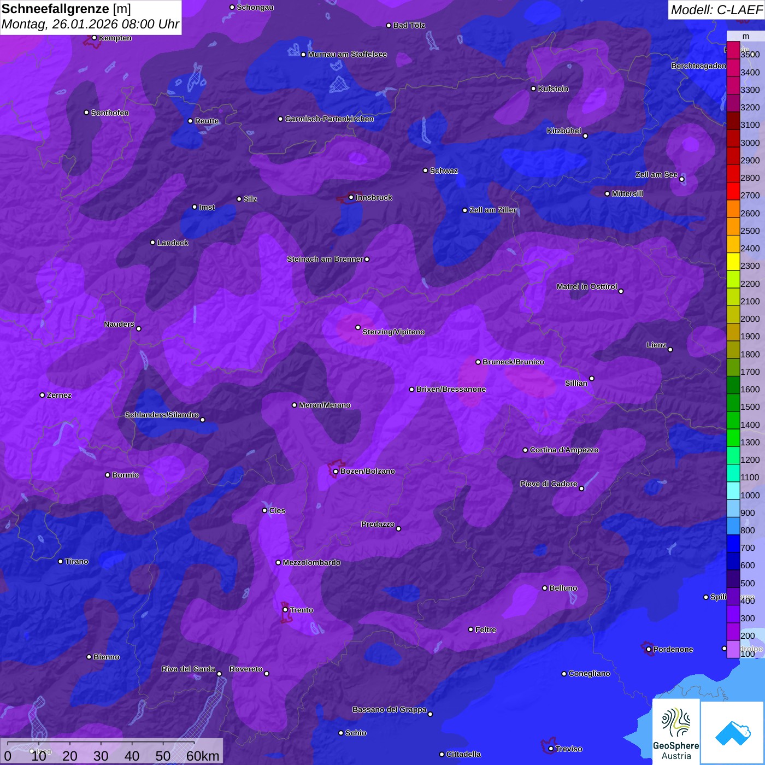765x765 pixels.
Task: Click the 2000 value on legend
Action: (x=750, y=319)
